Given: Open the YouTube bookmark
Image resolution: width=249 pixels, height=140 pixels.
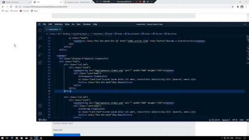Looking at the screenshot, I should pos(24,11).
